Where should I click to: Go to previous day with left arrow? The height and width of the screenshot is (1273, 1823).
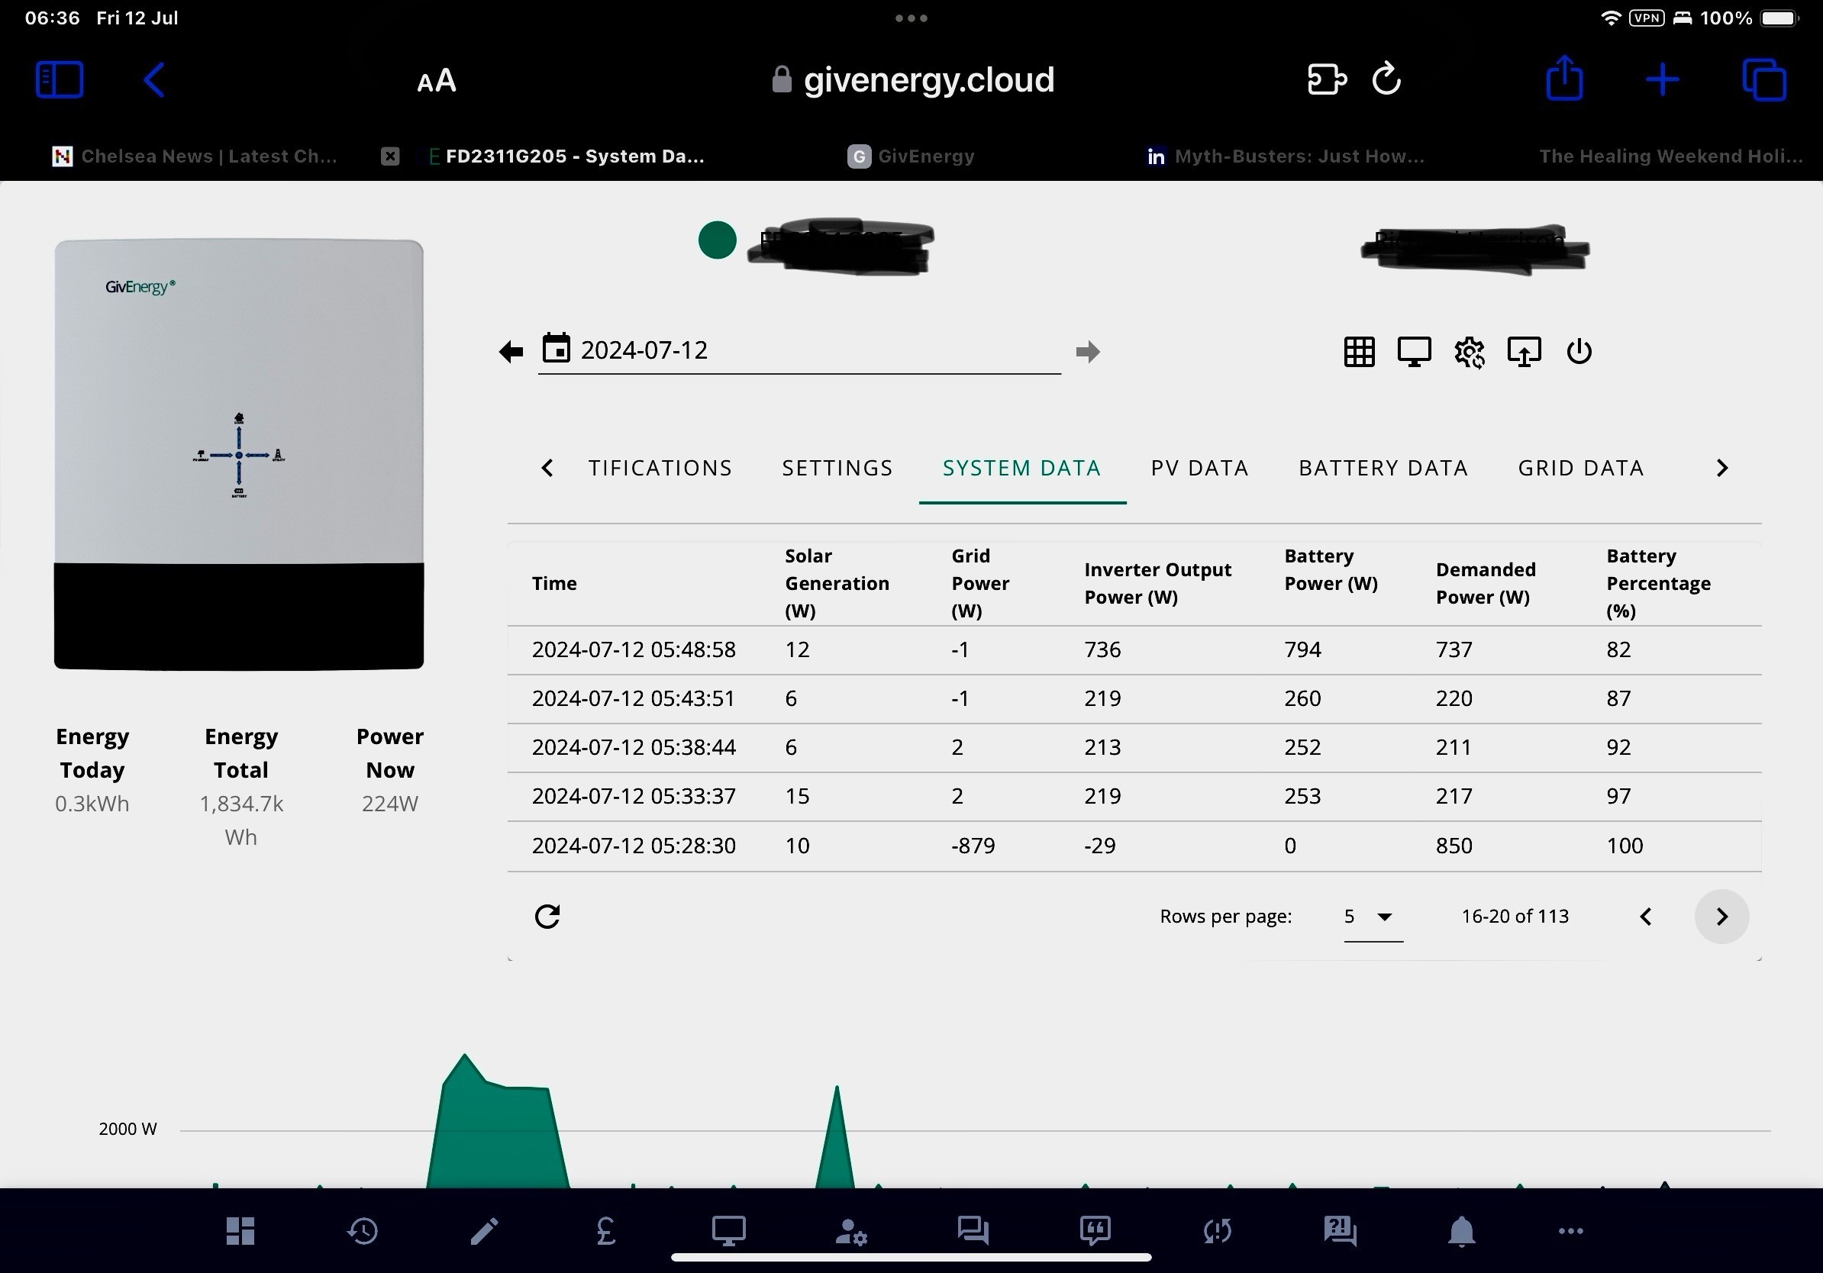click(x=511, y=351)
